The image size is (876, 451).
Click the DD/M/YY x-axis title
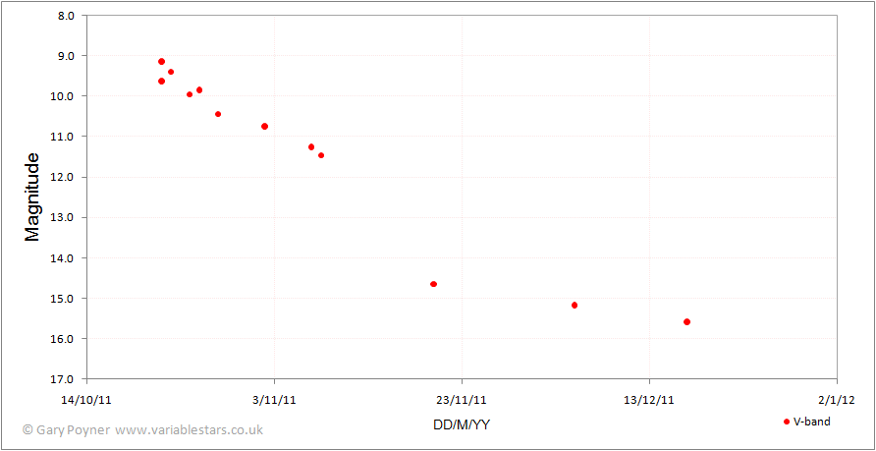pyautogui.click(x=462, y=424)
